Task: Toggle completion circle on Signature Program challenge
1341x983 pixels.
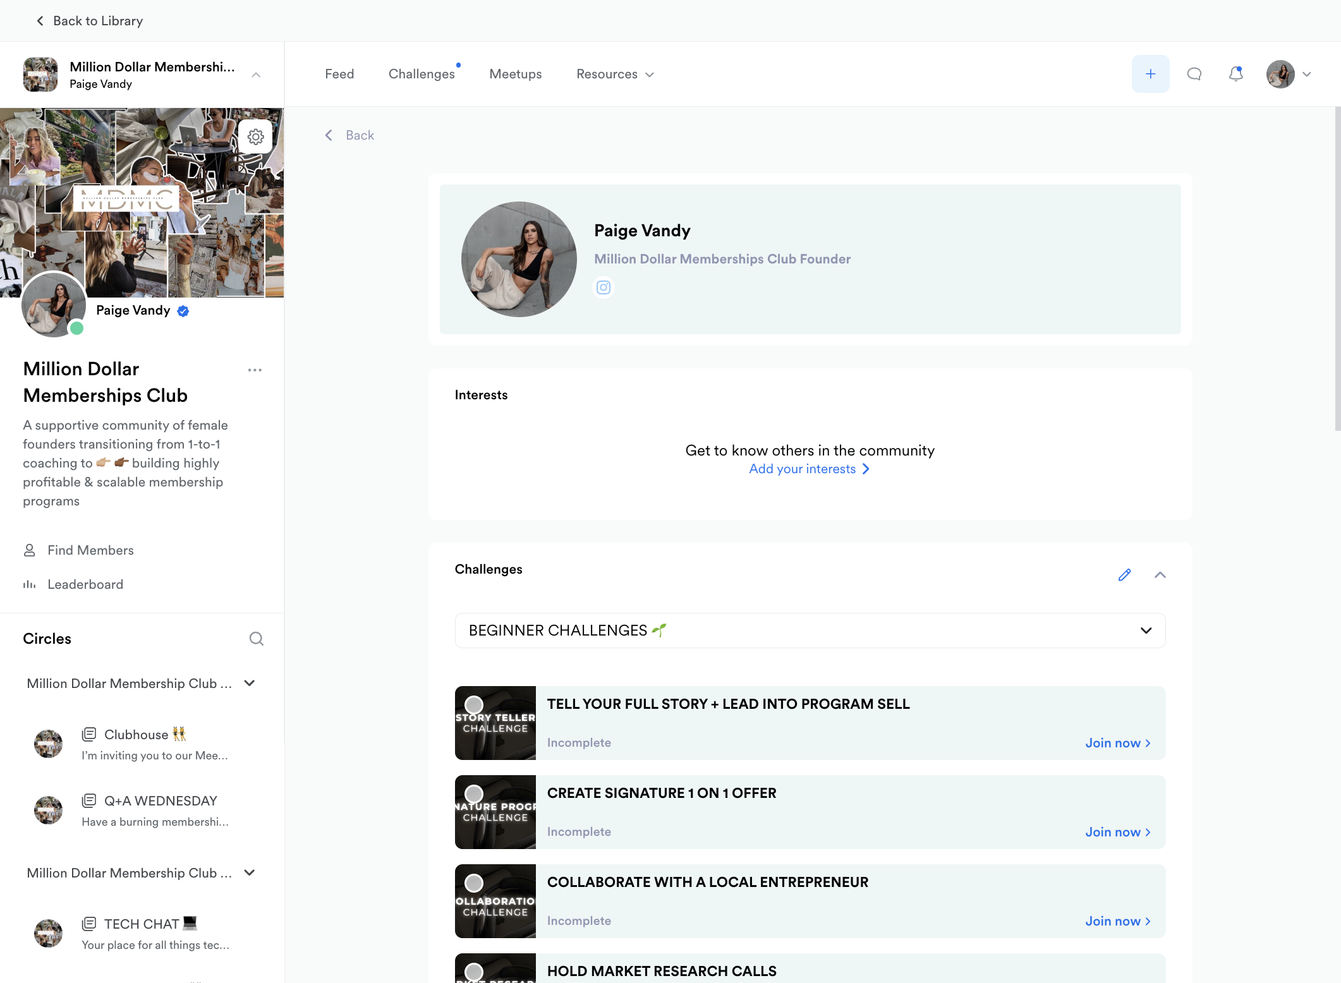Action: point(474,793)
